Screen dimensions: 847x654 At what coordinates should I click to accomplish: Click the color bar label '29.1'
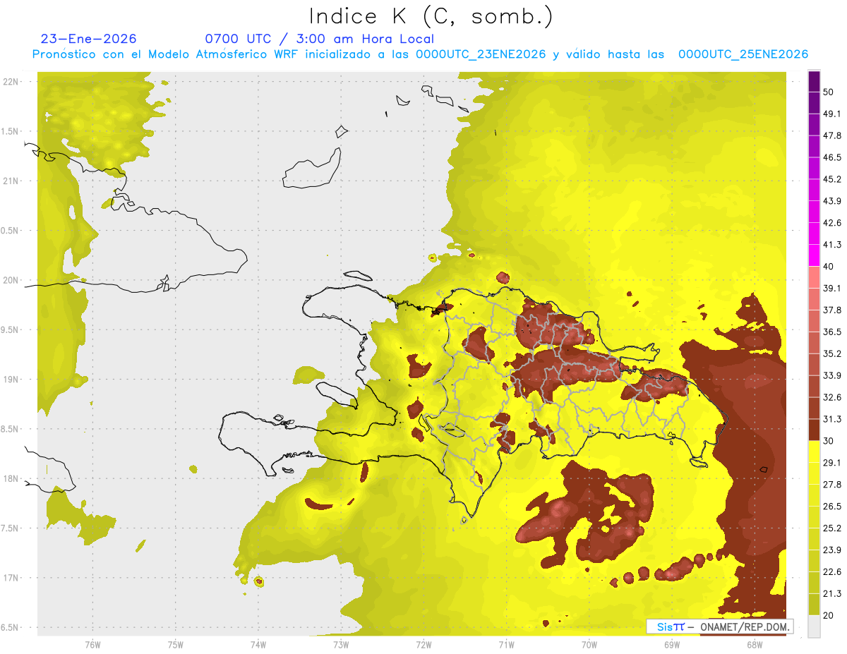(x=832, y=463)
